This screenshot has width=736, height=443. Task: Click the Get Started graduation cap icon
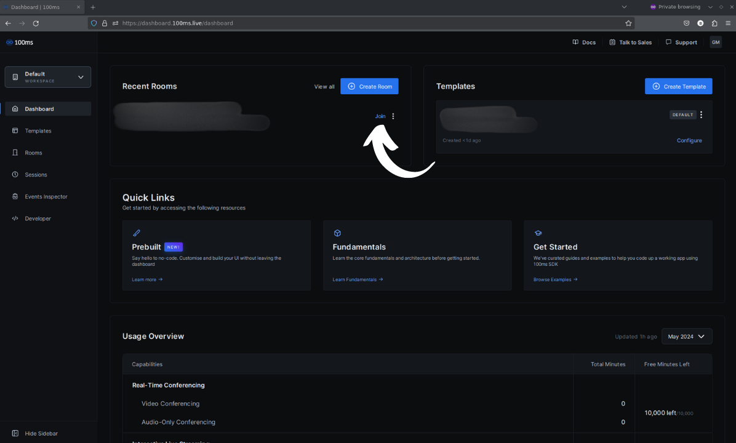538,233
